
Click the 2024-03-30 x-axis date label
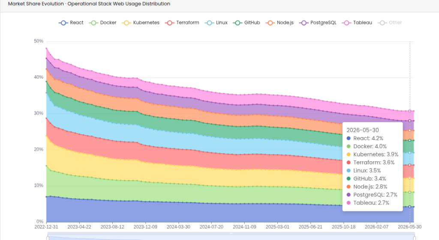point(178,227)
